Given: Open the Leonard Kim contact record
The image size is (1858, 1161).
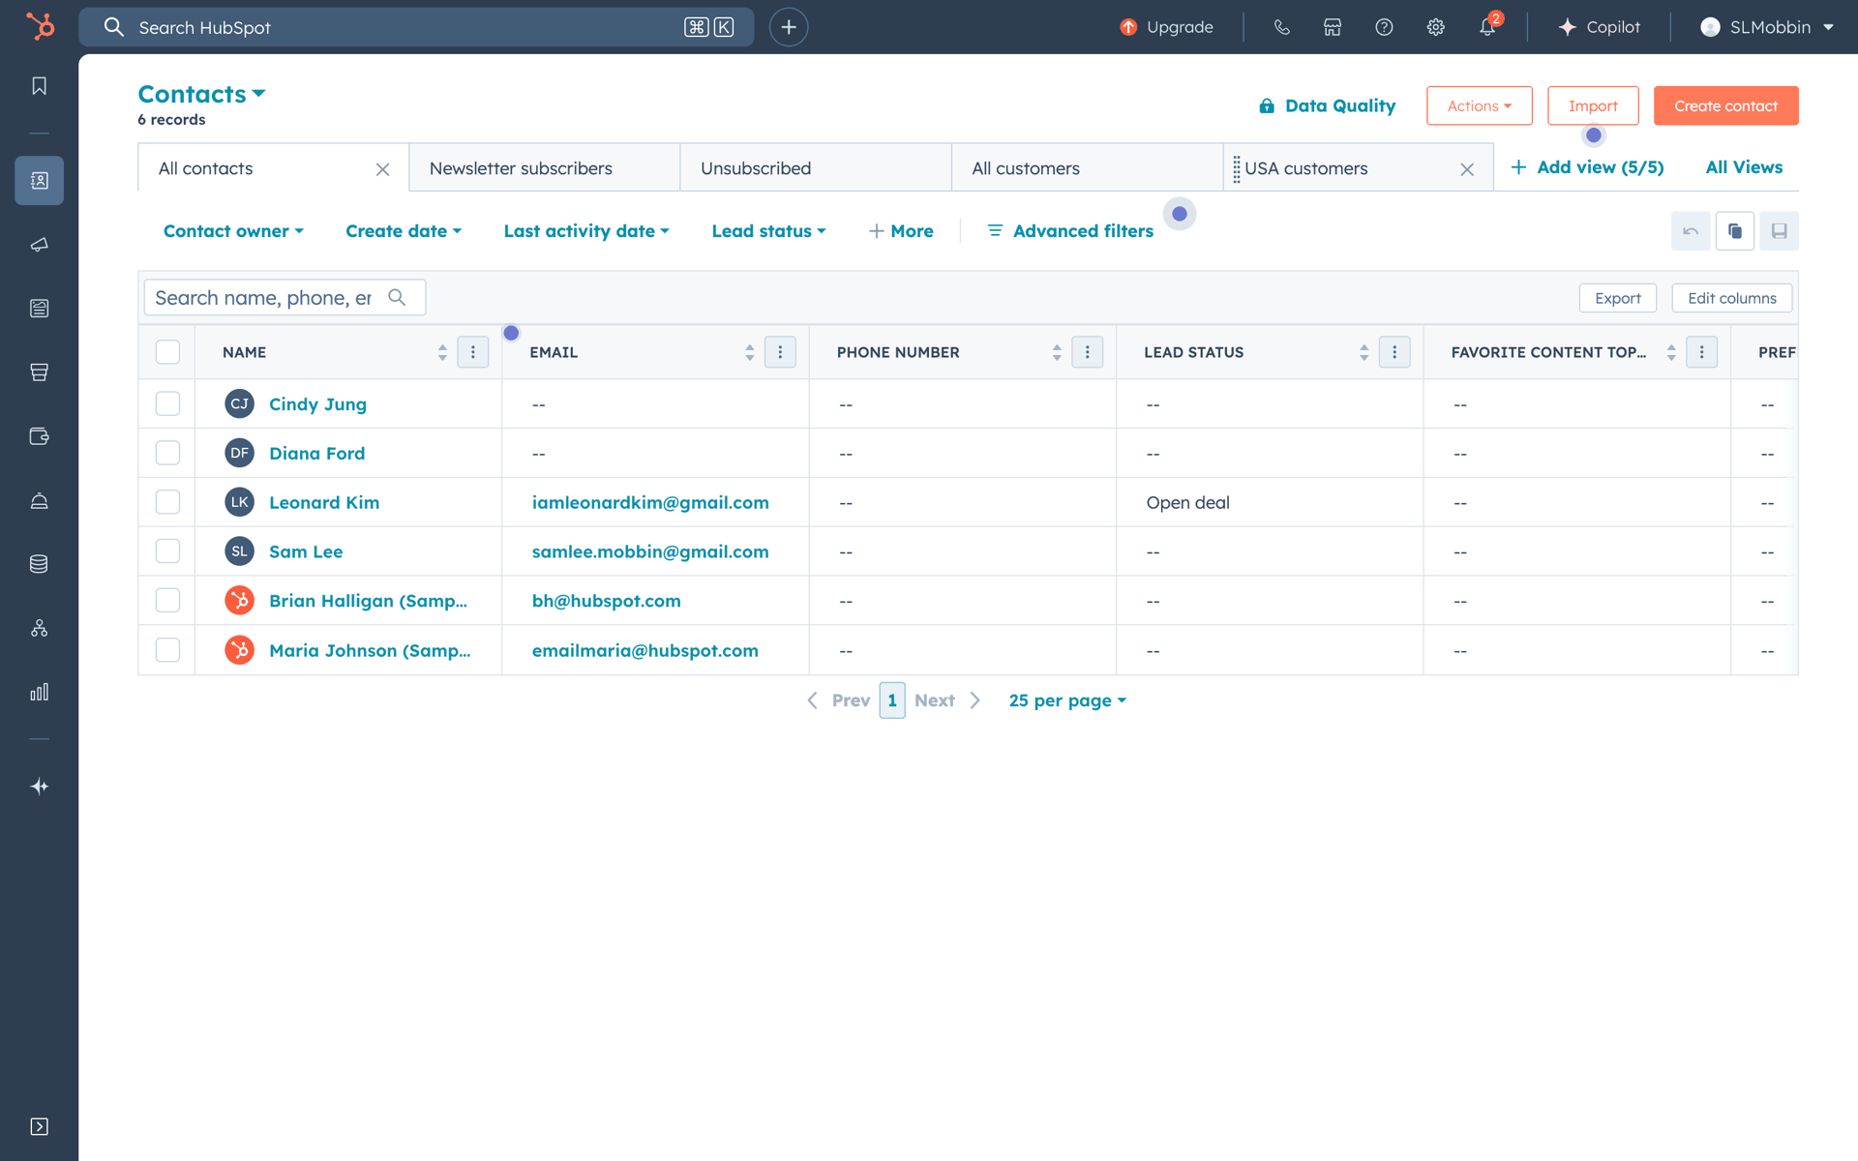Looking at the screenshot, I should (x=324, y=502).
